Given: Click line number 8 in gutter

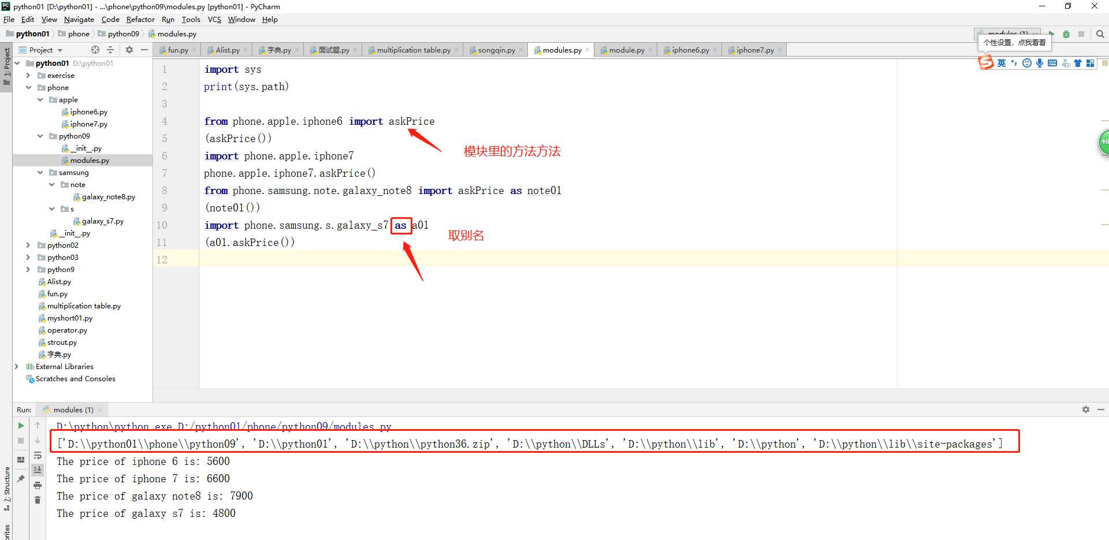Looking at the screenshot, I should coord(165,191).
